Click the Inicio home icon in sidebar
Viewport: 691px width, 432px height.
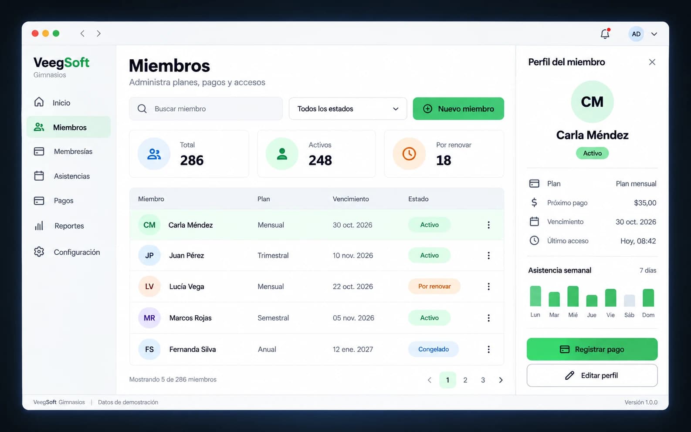[39, 102]
